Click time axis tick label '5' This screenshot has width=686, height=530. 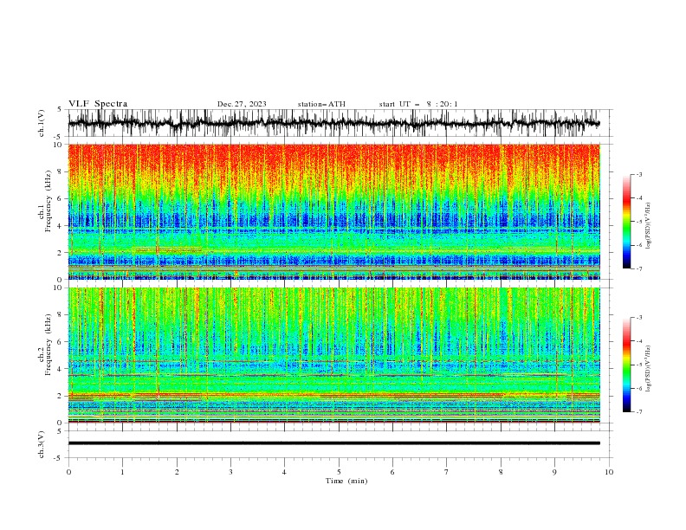[339, 472]
